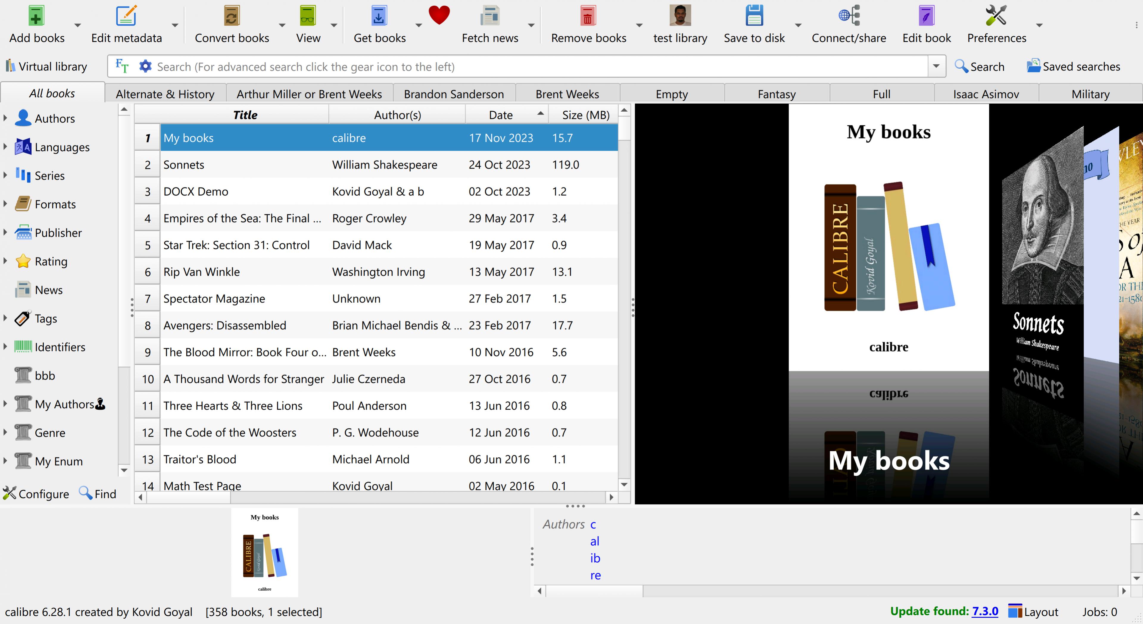Open the search history dropdown arrow
The image size is (1143, 624).
point(936,67)
